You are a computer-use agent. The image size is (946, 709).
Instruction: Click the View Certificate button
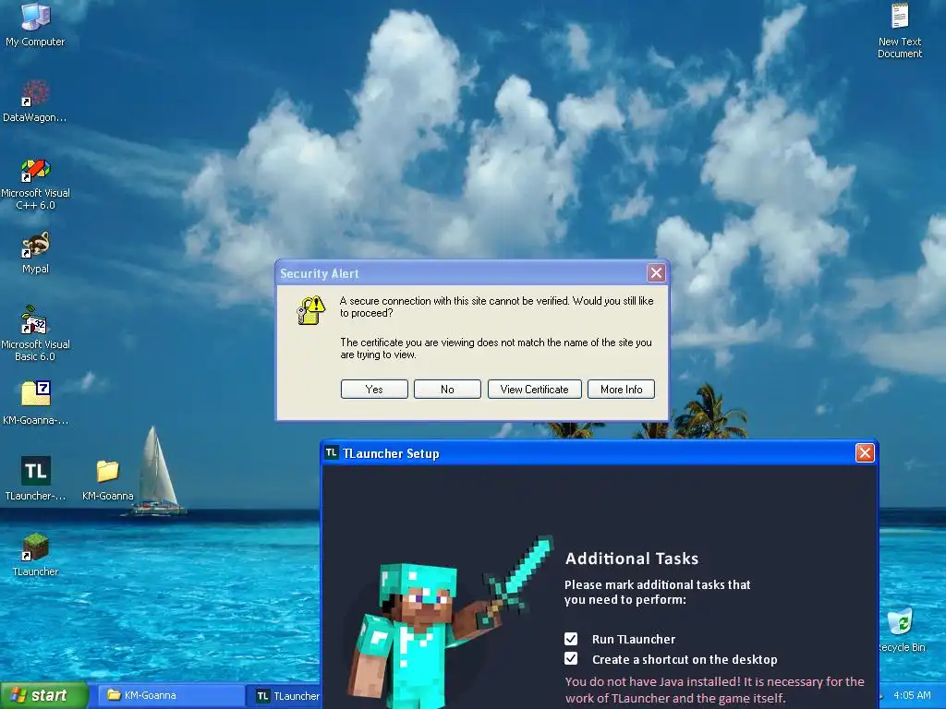535,390
